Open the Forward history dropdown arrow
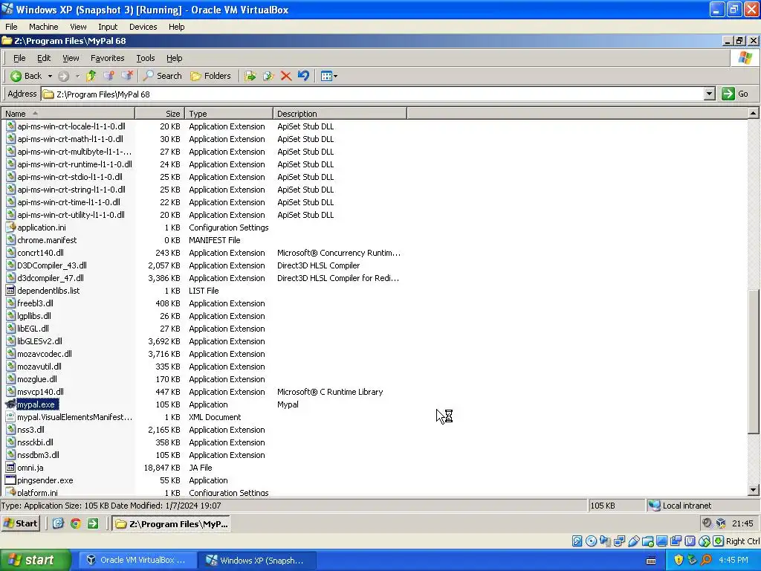Viewport: 761px width, 571px height. point(77,76)
